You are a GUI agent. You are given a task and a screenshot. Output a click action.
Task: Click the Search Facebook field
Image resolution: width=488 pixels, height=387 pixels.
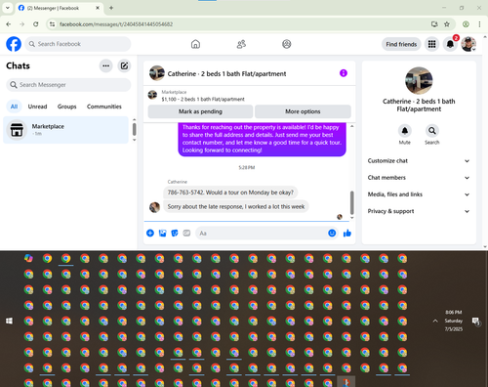78,44
